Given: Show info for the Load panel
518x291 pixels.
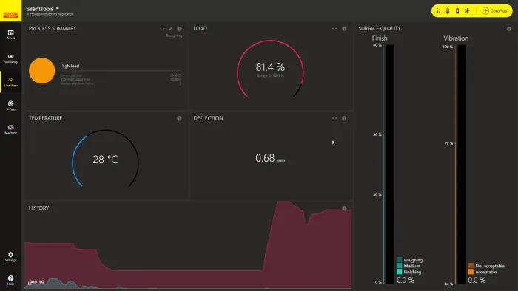Looking at the screenshot, I should coord(344,29).
